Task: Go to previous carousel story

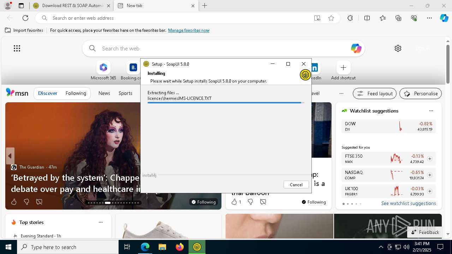Action: point(10,156)
